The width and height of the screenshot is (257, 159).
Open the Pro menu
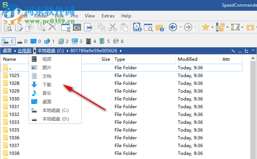(x=74, y=16)
